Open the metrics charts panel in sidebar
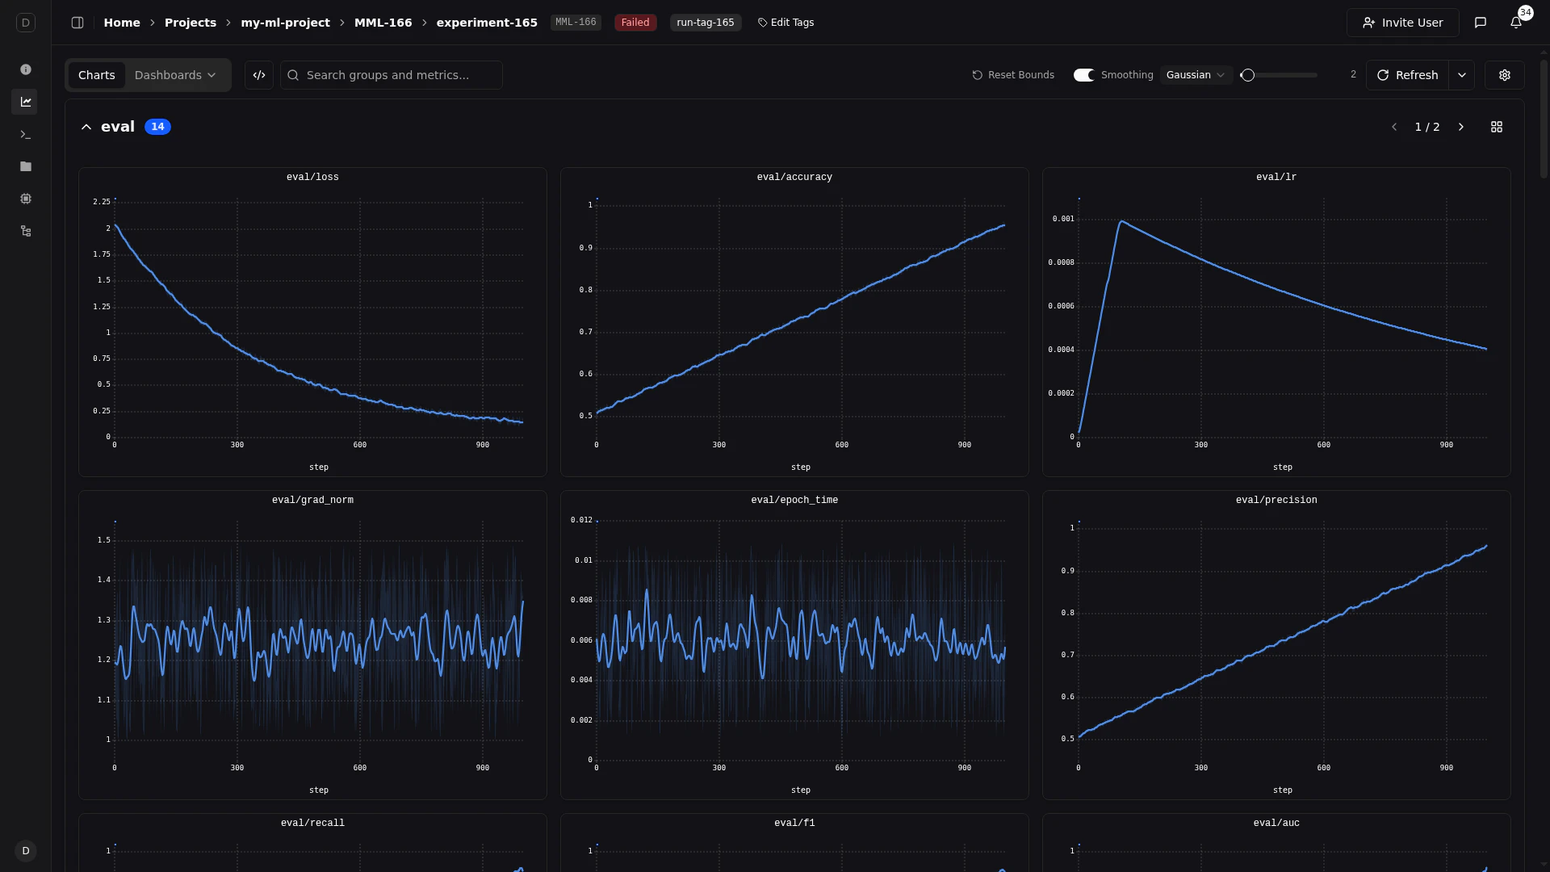Image resolution: width=1550 pixels, height=872 pixels. [26, 102]
